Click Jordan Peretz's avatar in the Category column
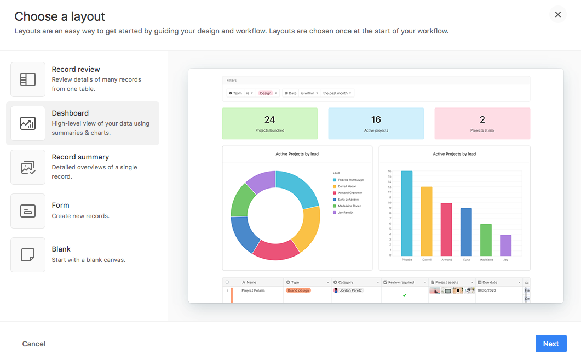Image resolution: width=581 pixels, height=359 pixels. tap(336, 290)
